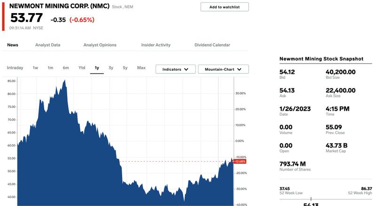Screen dimensions: 376x206
Task: Open the Mountain-Chart type dropdown
Action: click(x=223, y=69)
